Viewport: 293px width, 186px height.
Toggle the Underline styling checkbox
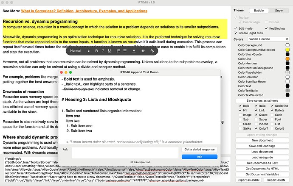coord(272,105)
